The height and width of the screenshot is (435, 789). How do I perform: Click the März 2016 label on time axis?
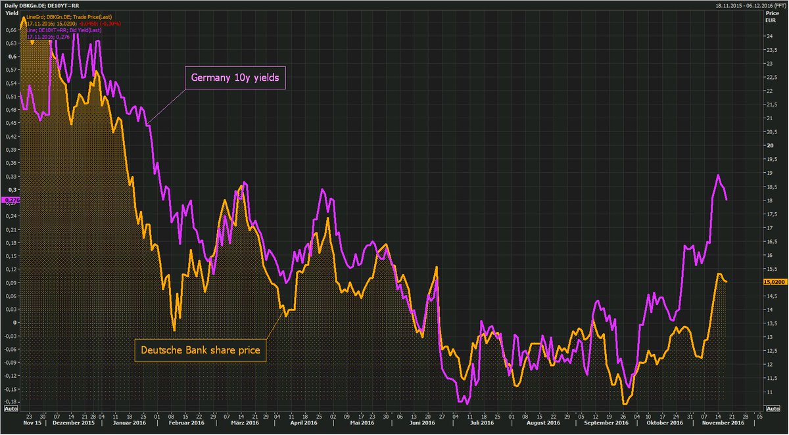[245, 423]
